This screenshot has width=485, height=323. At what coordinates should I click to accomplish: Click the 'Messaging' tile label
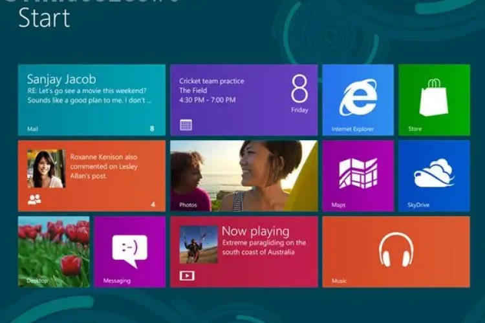click(117, 280)
